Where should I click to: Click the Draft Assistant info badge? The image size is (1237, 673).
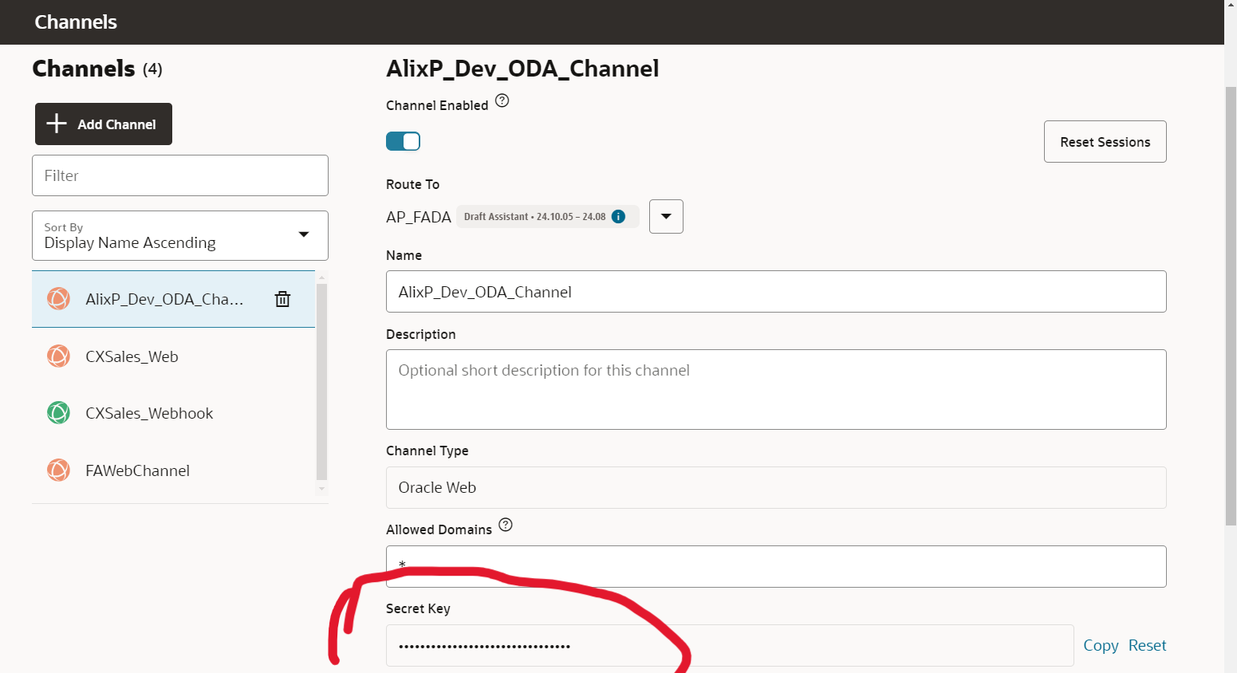point(618,216)
